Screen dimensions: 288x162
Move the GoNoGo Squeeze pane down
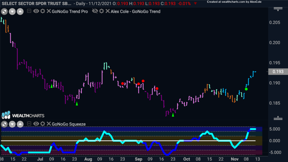(12, 124)
